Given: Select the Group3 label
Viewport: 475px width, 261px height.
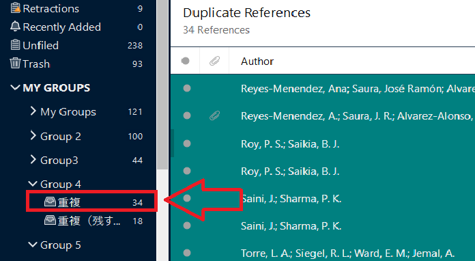Looking at the screenshot, I should click(59, 161).
